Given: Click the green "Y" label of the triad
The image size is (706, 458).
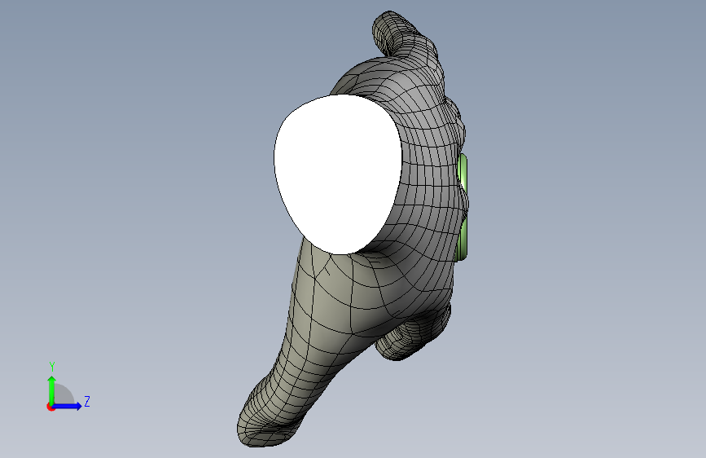Looking at the screenshot, I should pyautogui.click(x=52, y=367).
